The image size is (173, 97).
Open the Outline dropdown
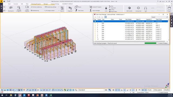167,90
